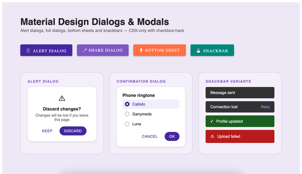Click the warning triangle above Discard changes
302x174 pixels.
(x=62, y=98)
